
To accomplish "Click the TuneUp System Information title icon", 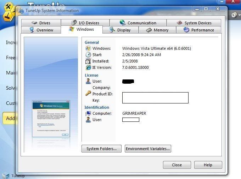I will [21, 11].
